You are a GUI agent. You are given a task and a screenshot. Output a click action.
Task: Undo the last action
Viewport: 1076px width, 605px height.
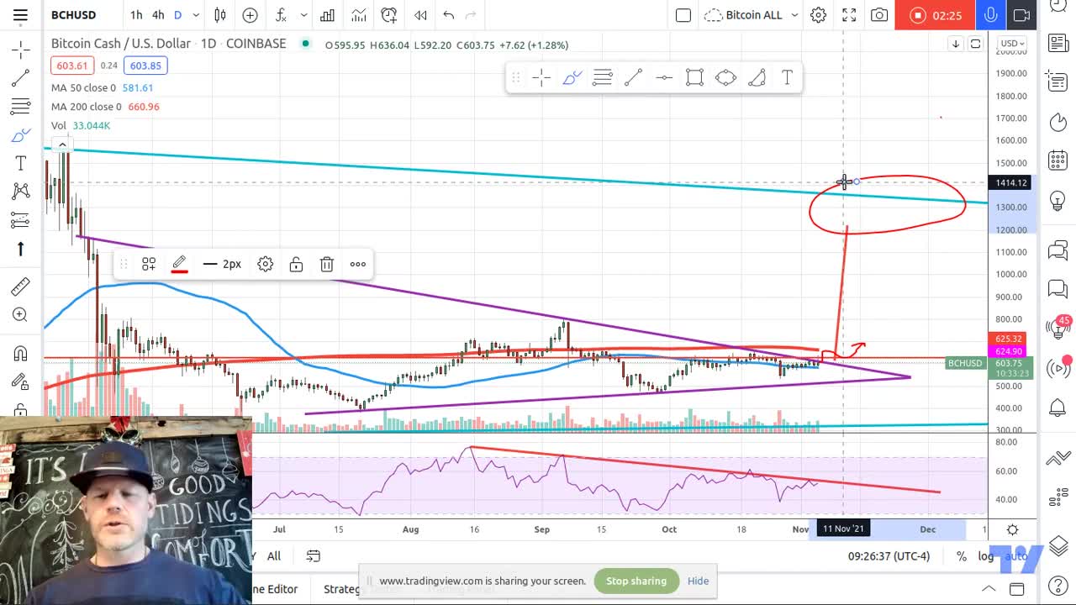[449, 15]
